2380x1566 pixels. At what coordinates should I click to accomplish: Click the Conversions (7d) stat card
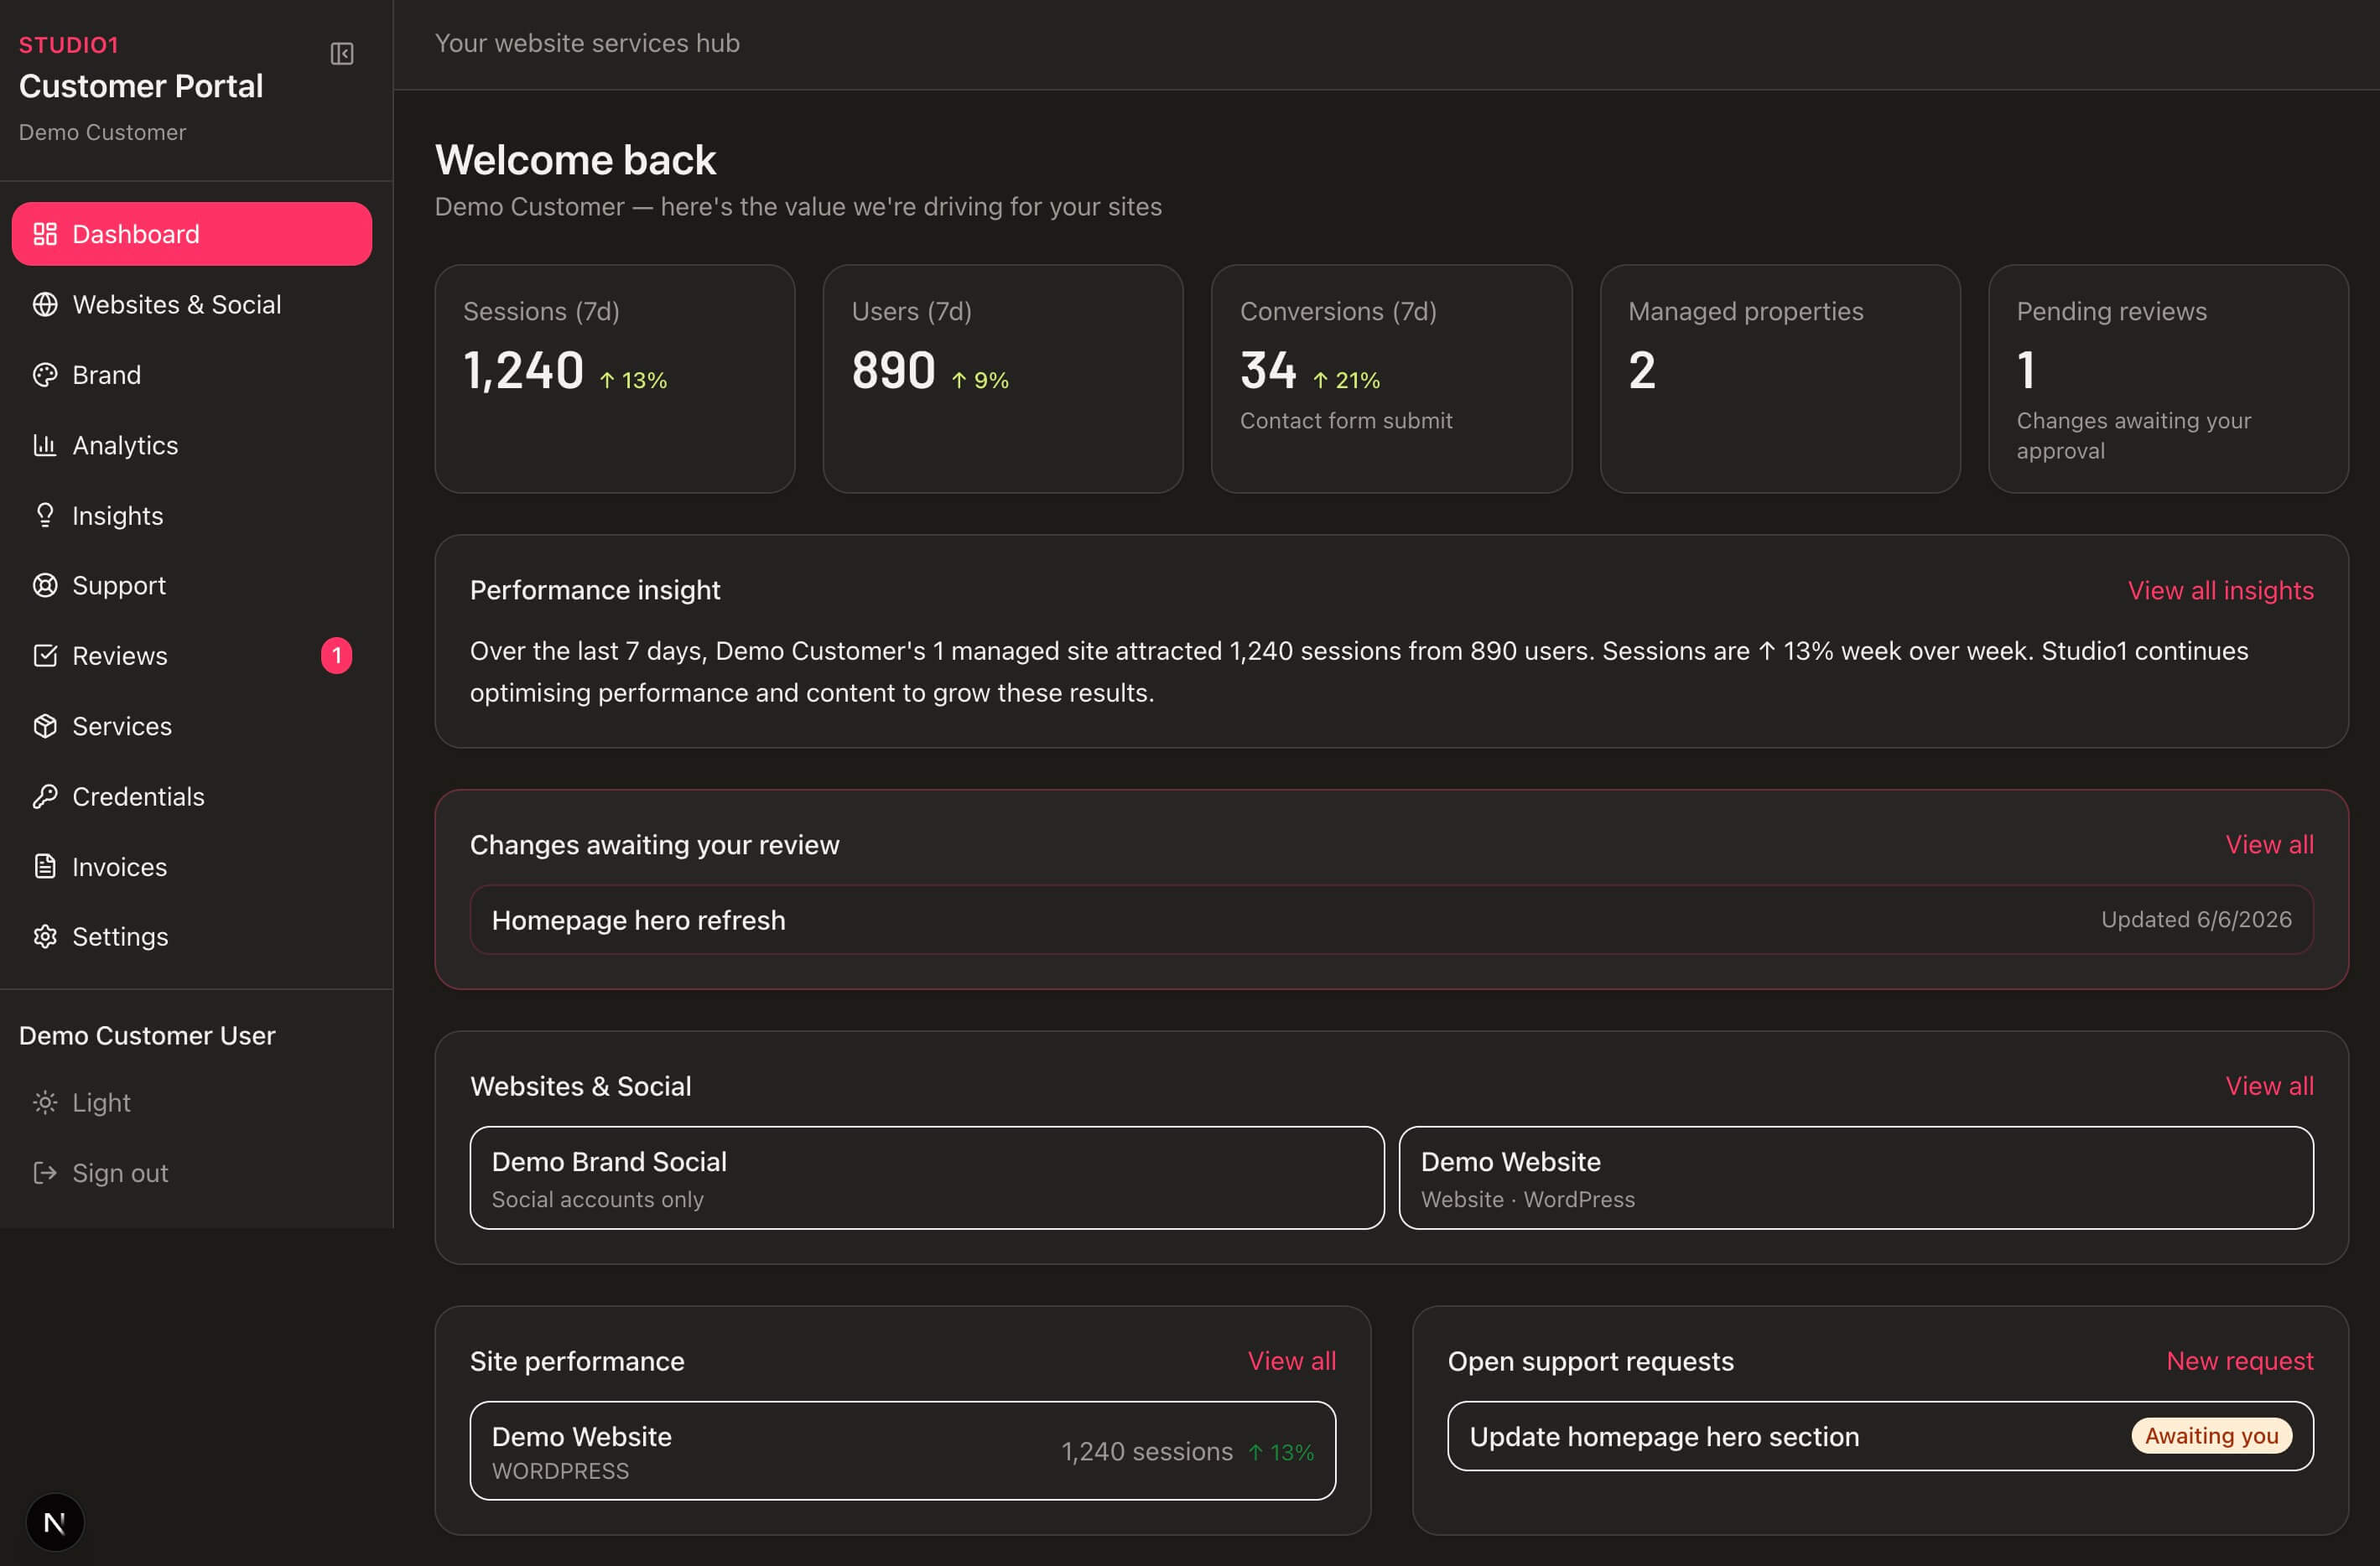(1391, 379)
